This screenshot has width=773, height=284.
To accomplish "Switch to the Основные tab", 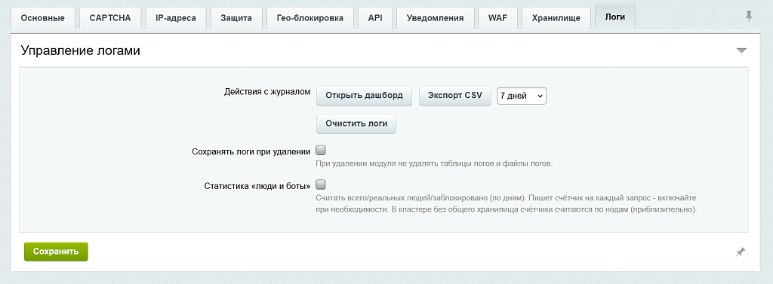I will coord(42,18).
